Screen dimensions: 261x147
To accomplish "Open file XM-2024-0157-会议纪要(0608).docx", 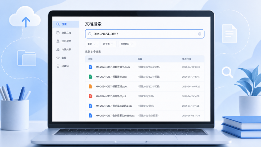I will 115,115.
